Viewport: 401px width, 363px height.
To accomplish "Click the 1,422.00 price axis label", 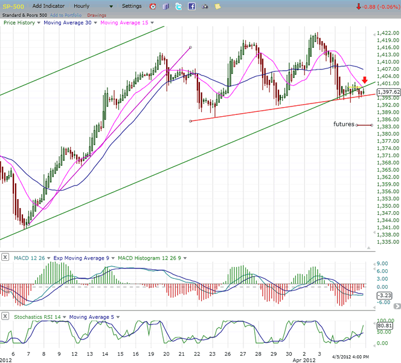I will pyautogui.click(x=388, y=33).
